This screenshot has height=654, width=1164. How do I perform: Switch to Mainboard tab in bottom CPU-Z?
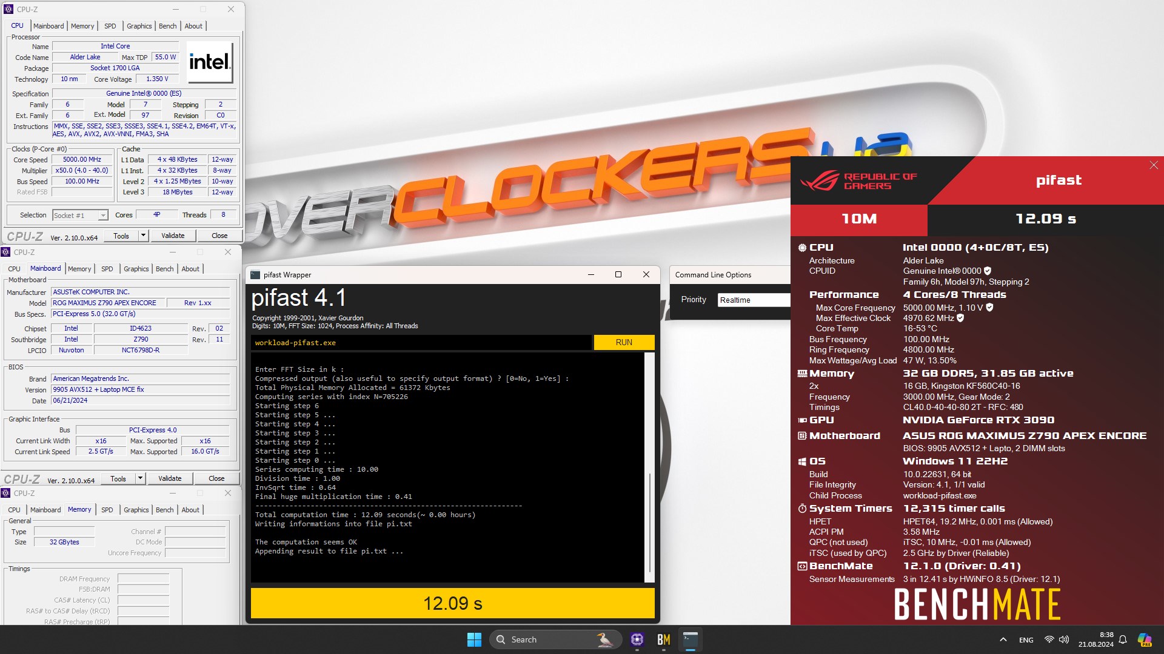click(x=45, y=510)
